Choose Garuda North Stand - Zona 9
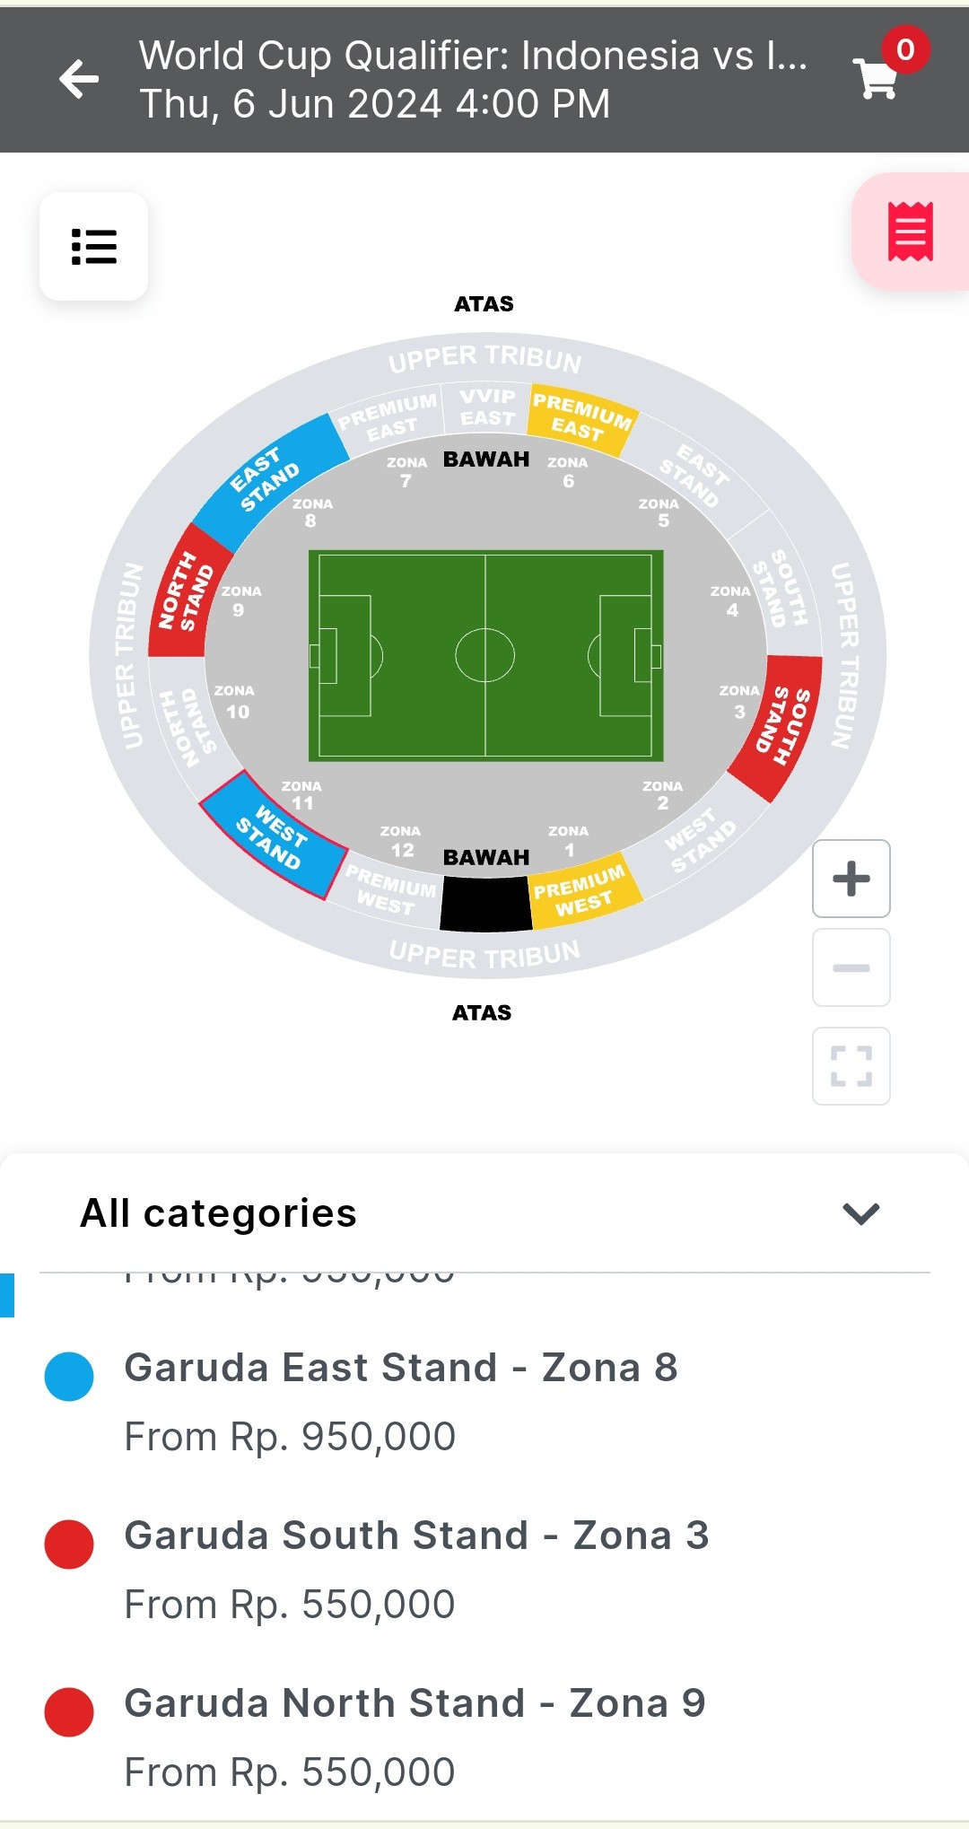 (415, 1703)
